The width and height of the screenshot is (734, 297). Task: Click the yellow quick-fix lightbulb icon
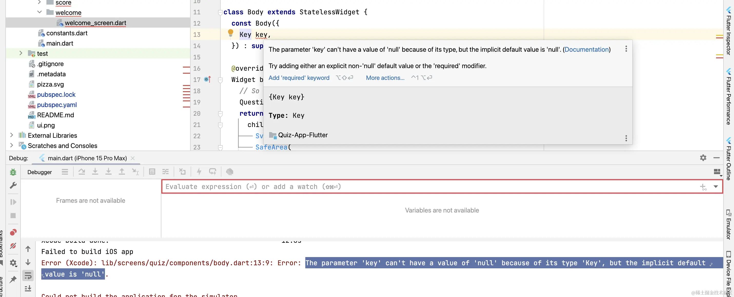(x=231, y=33)
